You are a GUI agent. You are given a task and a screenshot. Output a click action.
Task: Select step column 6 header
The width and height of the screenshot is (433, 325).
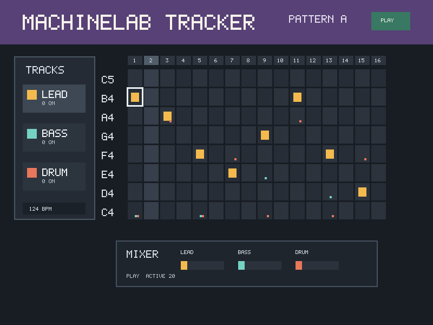click(x=216, y=60)
